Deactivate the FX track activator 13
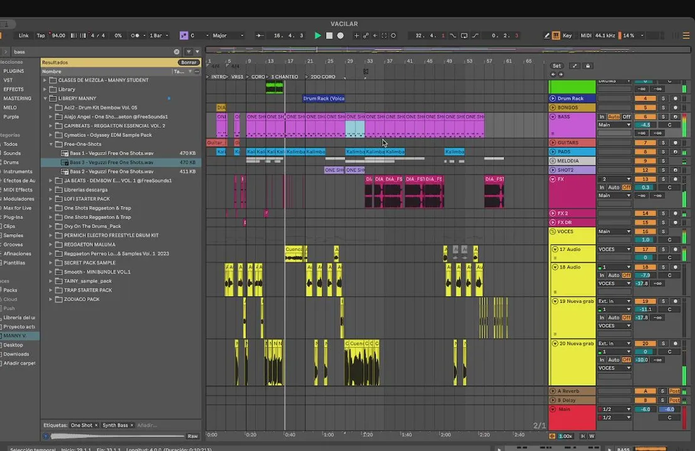Viewport: 695px width, 451px height. click(x=645, y=179)
